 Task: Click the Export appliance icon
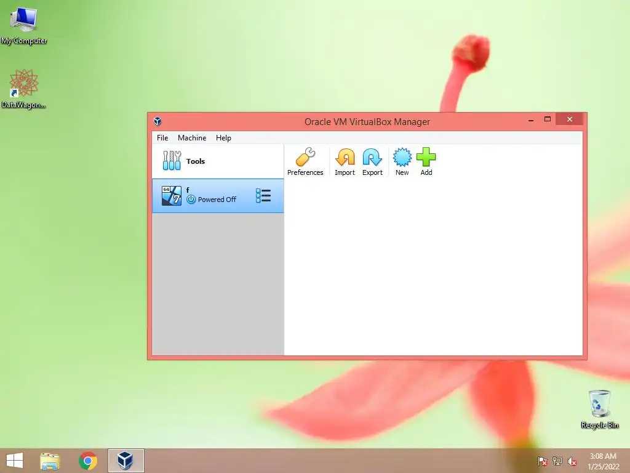[372, 162]
